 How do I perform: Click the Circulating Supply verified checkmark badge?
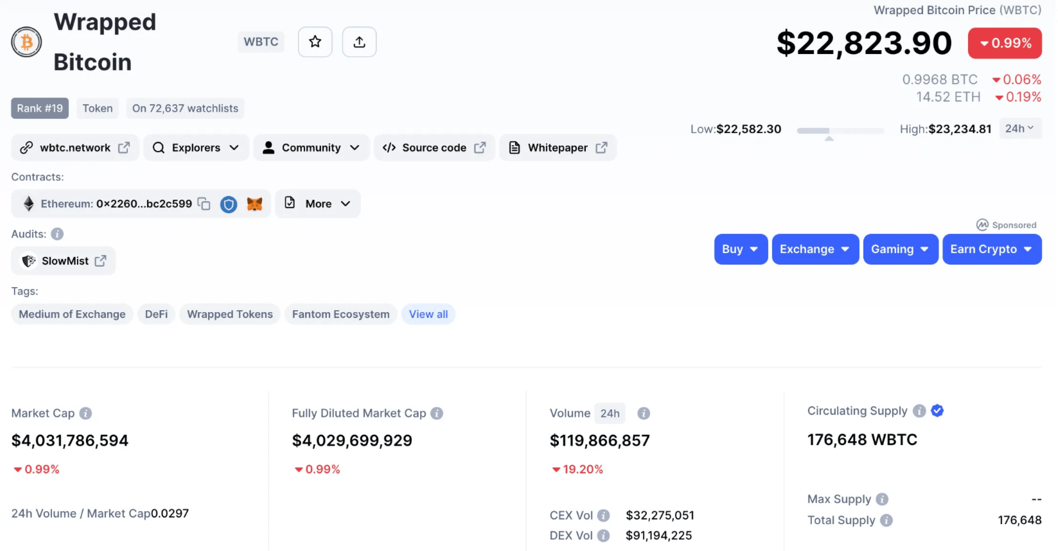pos(937,411)
